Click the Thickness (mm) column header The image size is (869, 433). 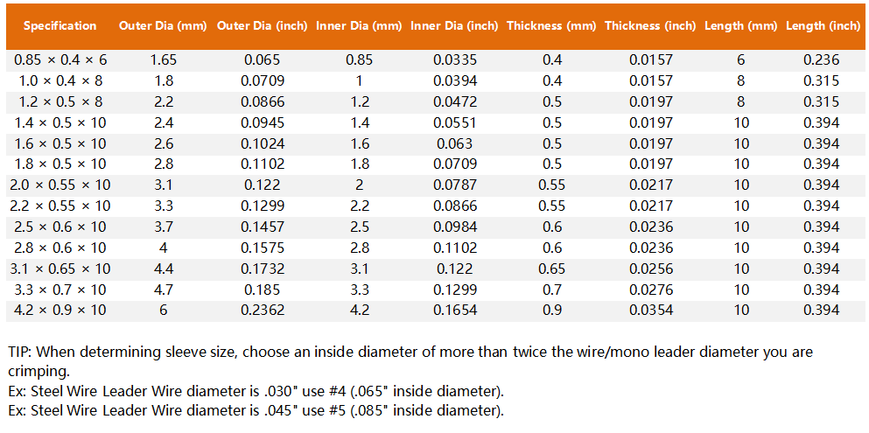pyautogui.click(x=551, y=26)
